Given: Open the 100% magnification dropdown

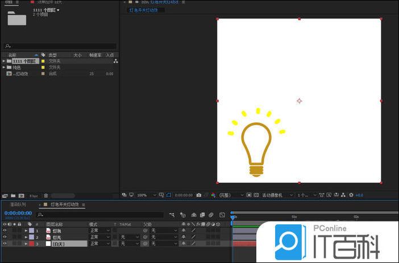Looking at the screenshot, I should tap(144, 195).
